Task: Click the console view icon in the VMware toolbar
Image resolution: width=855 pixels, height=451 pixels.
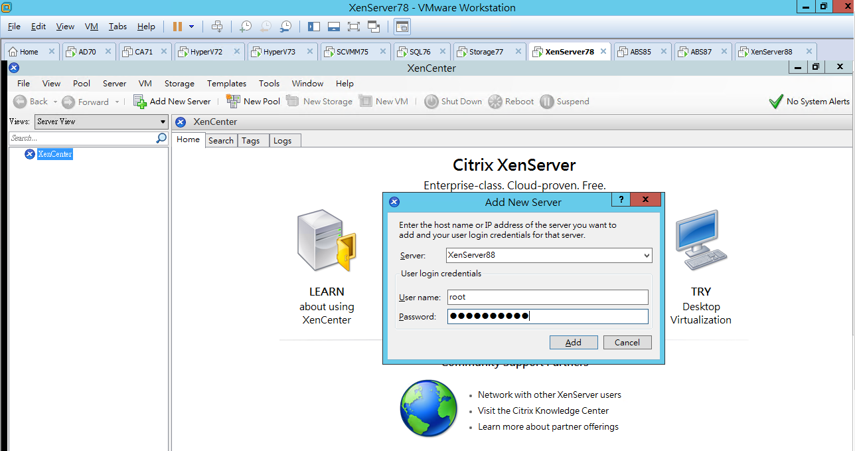Action: [x=402, y=27]
